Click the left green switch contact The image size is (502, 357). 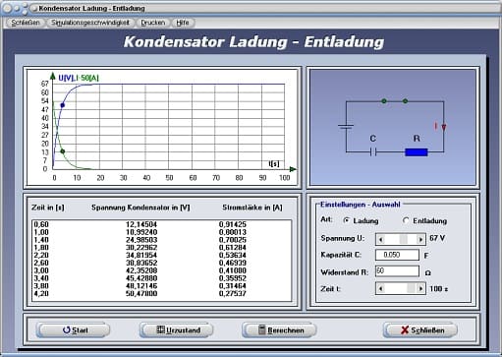click(x=384, y=101)
